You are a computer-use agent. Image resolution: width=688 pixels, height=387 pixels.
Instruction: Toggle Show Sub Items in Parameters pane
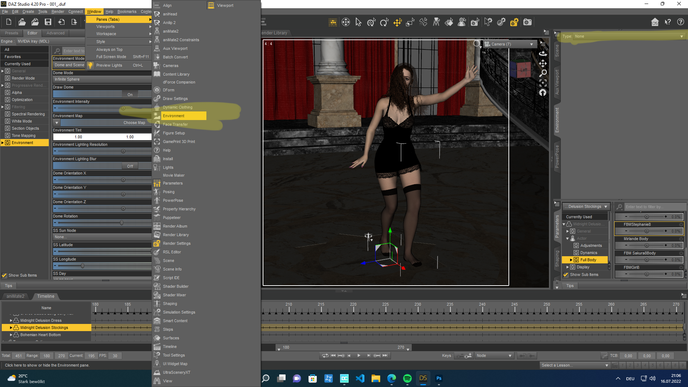click(x=566, y=275)
